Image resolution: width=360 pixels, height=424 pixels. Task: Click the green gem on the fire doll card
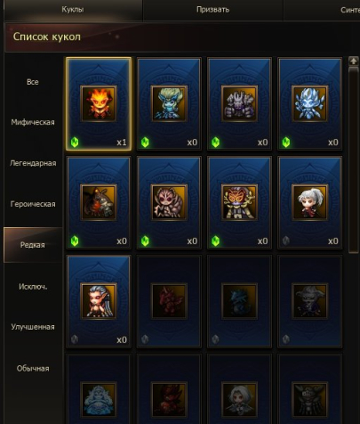point(75,143)
